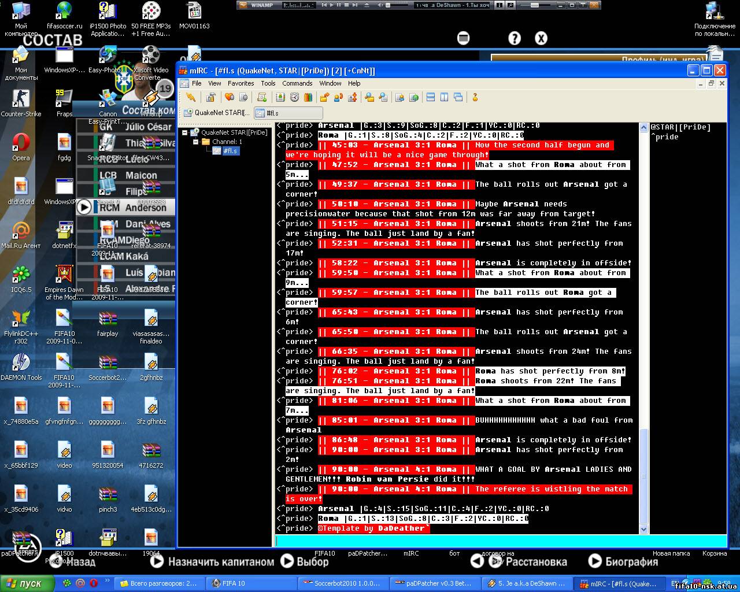
Task: Select the Anderson player row in FIFA
Action: pos(125,208)
